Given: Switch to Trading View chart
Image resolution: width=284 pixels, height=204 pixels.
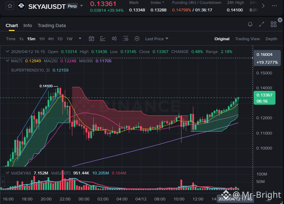Looking at the screenshot, I should [247, 39].
